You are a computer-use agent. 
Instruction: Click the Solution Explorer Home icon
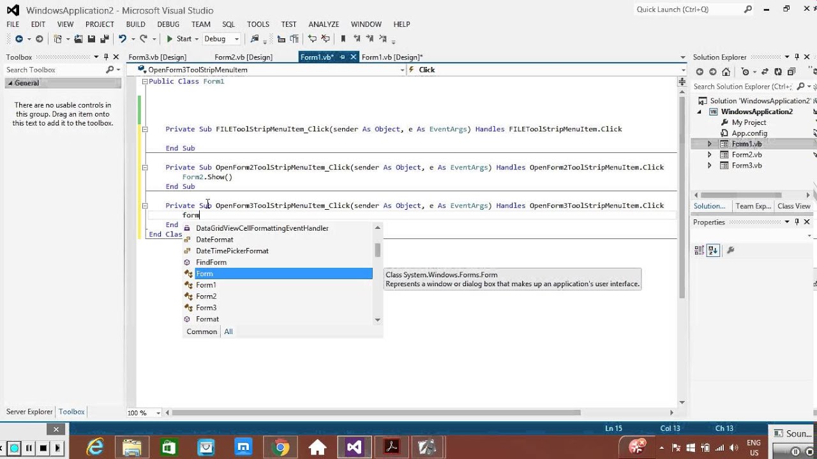coord(726,72)
